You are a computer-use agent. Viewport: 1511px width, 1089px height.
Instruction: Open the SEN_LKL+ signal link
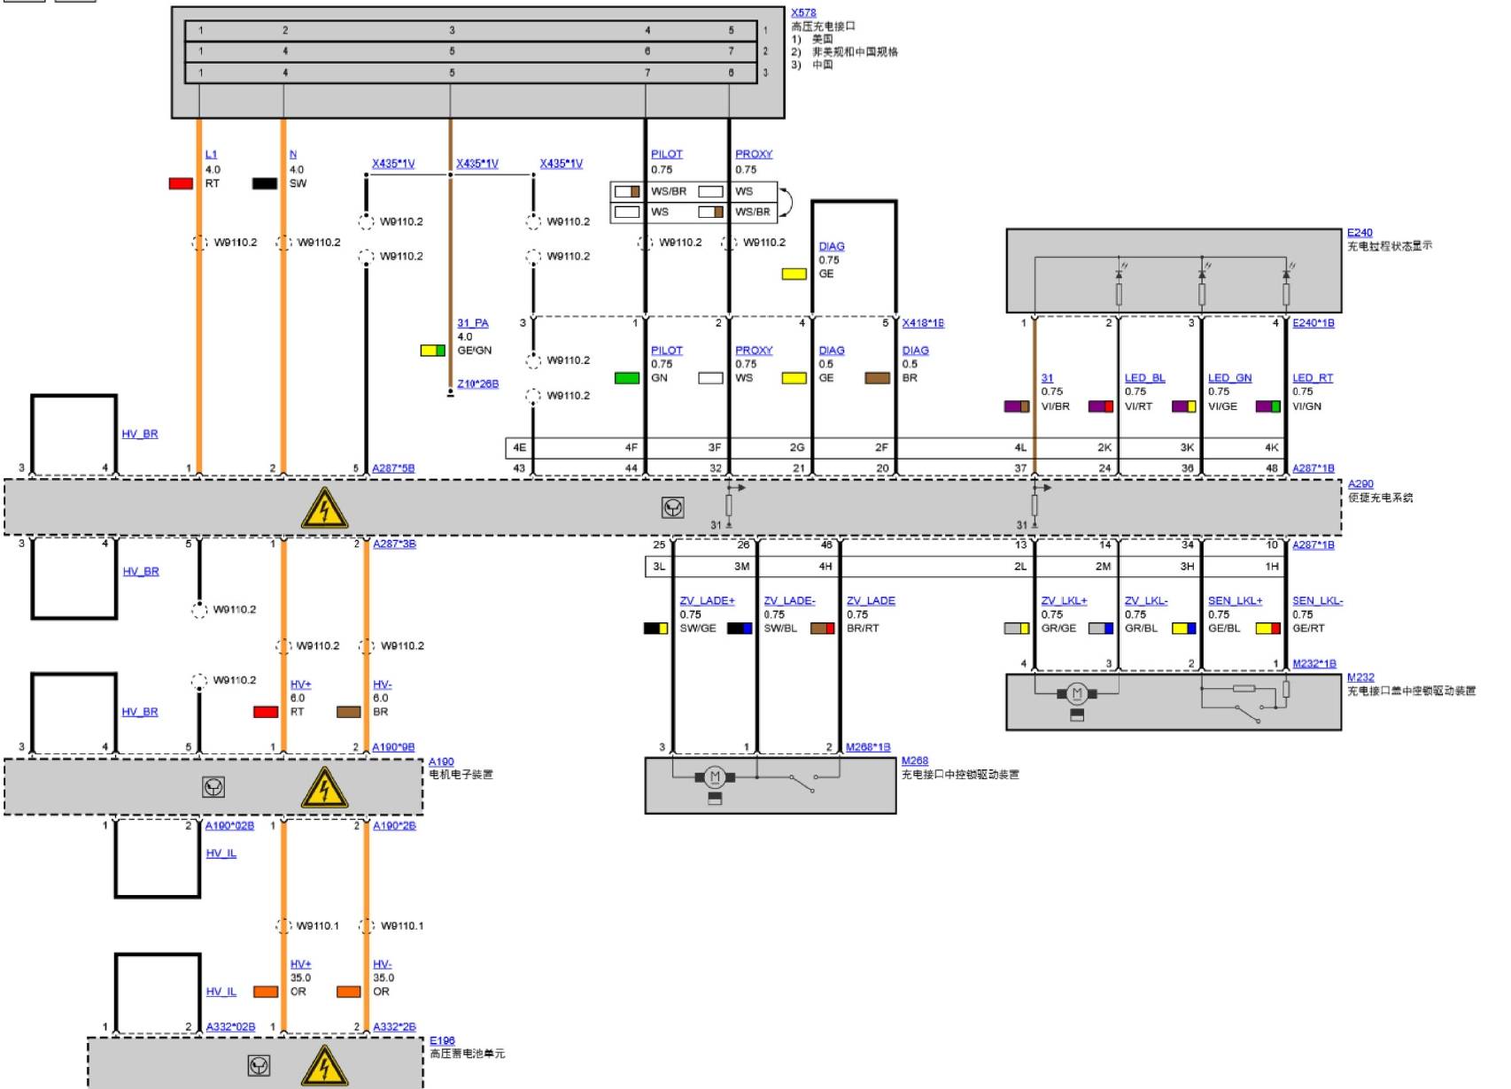coord(1235,600)
